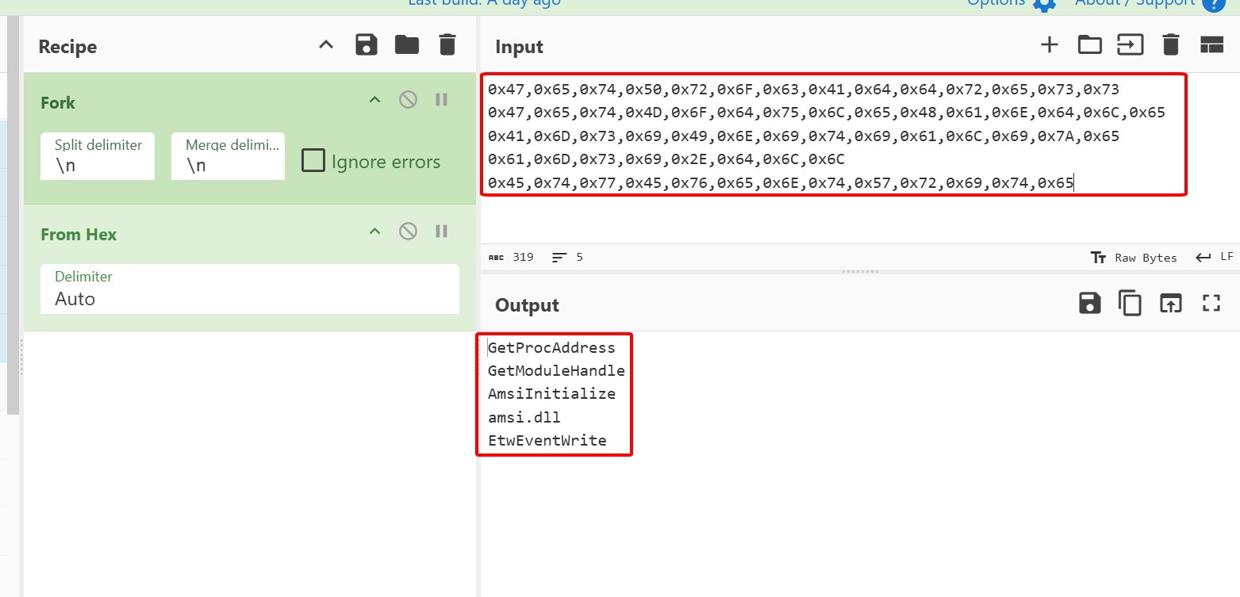Set breakpoint on From Hex operation
This screenshot has height=597, width=1240.
pyautogui.click(x=442, y=232)
